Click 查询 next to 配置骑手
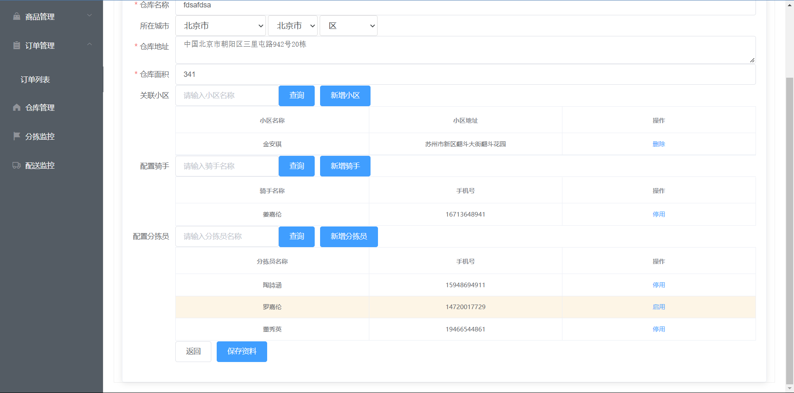Image resolution: width=794 pixels, height=393 pixels. pos(297,166)
